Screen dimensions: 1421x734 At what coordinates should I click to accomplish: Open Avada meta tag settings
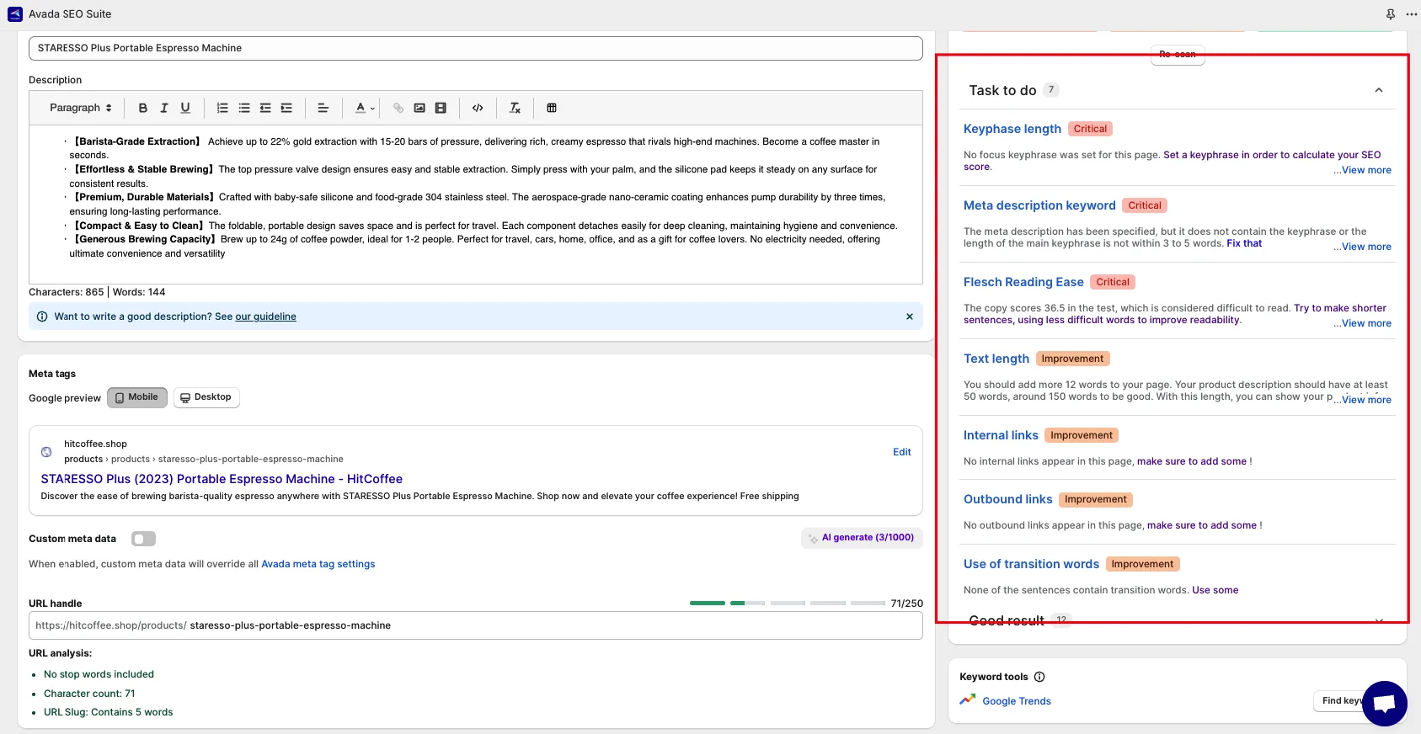tap(318, 564)
